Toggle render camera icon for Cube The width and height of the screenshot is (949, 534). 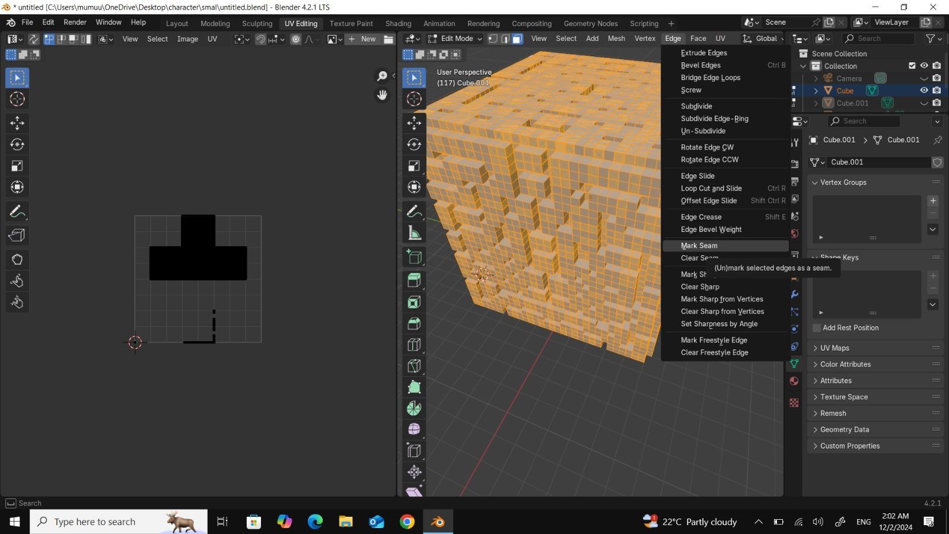[937, 90]
